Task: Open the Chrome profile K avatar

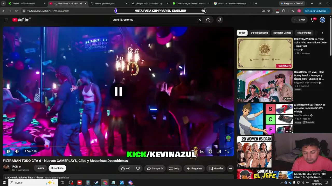Action: coord(299,11)
